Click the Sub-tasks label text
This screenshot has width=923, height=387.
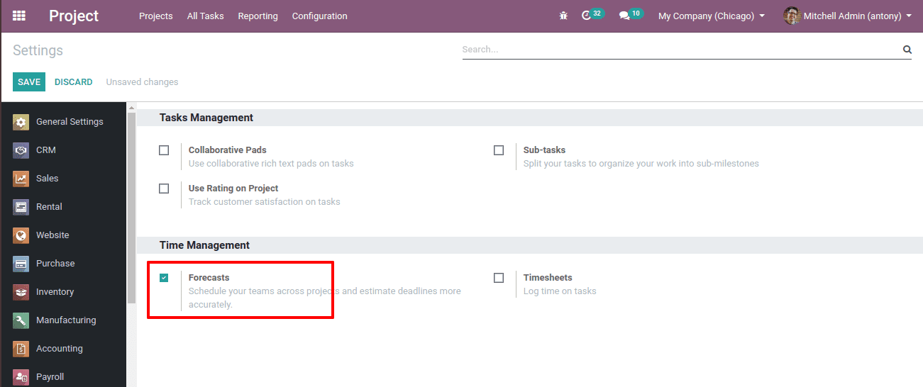coord(545,150)
